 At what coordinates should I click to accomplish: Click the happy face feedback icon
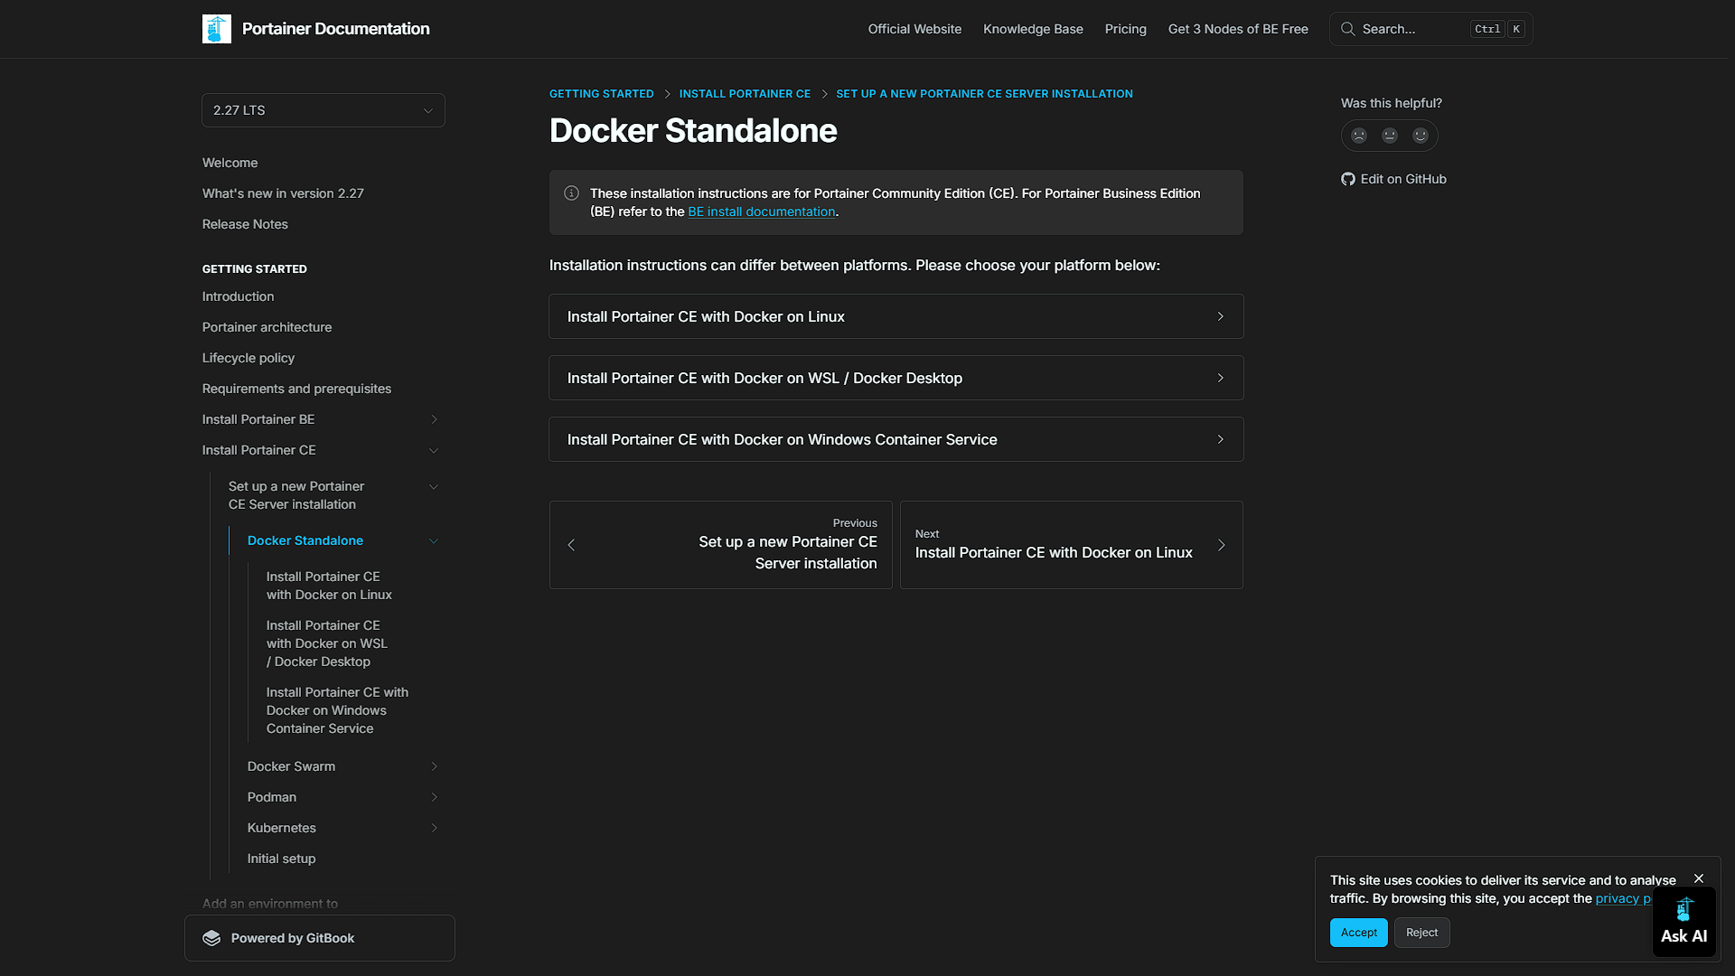(x=1421, y=136)
